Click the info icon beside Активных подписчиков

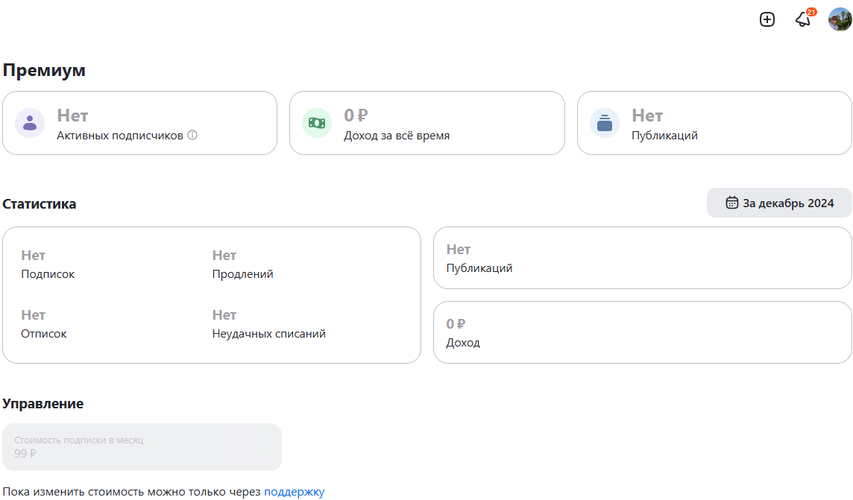click(x=192, y=136)
